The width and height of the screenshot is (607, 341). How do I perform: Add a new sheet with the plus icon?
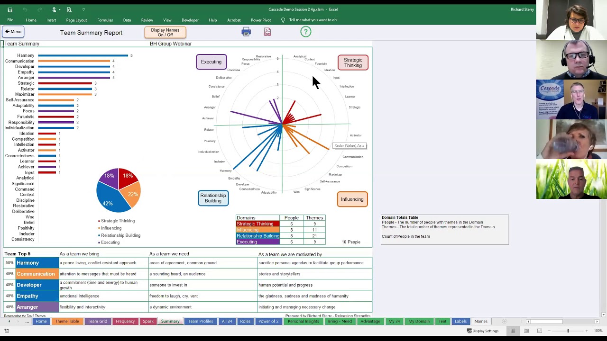505,322
